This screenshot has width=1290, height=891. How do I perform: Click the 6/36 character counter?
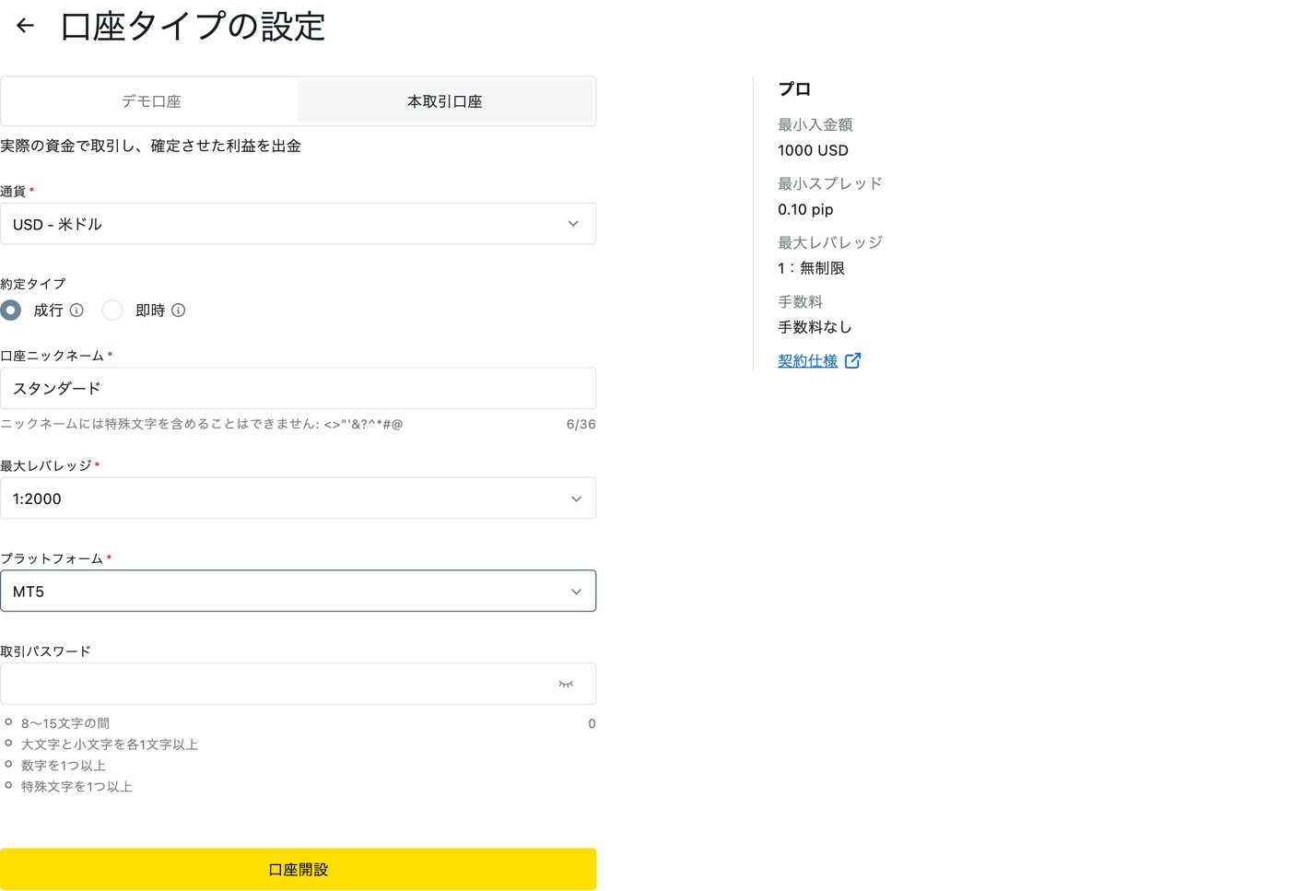click(581, 425)
